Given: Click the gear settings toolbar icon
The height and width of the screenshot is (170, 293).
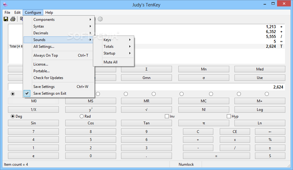Looking at the screenshot, I should (x=100, y=19).
